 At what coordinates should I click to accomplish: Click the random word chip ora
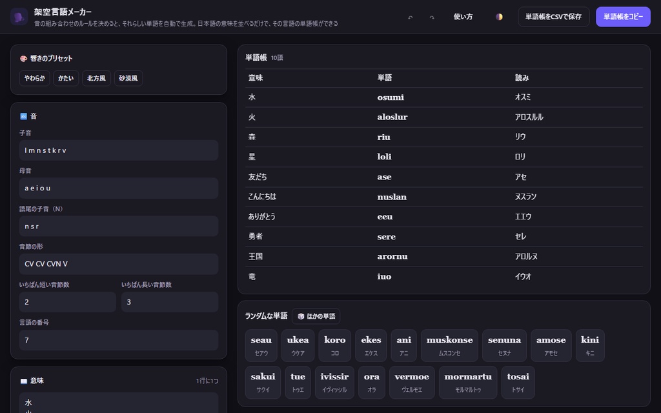(x=372, y=383)
